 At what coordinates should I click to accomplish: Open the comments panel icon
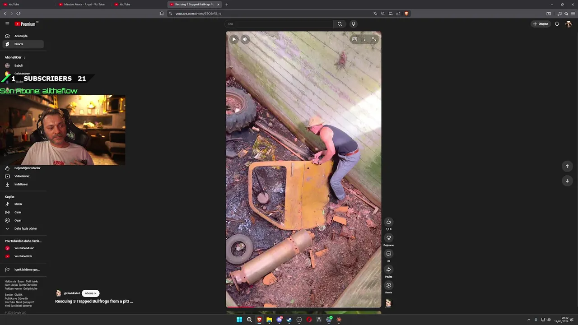(x=388, y=254)
